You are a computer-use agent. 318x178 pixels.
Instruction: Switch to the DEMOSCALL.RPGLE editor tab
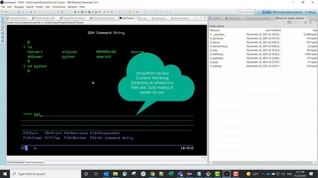pyautogui.click(x=102, y=18)
